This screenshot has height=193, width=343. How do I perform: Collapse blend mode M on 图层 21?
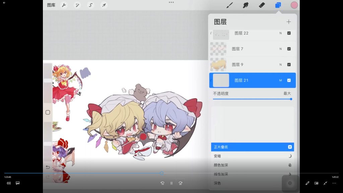coord(281,80)
